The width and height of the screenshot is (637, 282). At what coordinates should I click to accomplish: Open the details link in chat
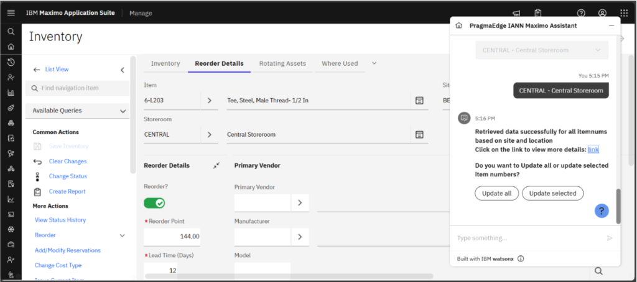pos(593,150)
